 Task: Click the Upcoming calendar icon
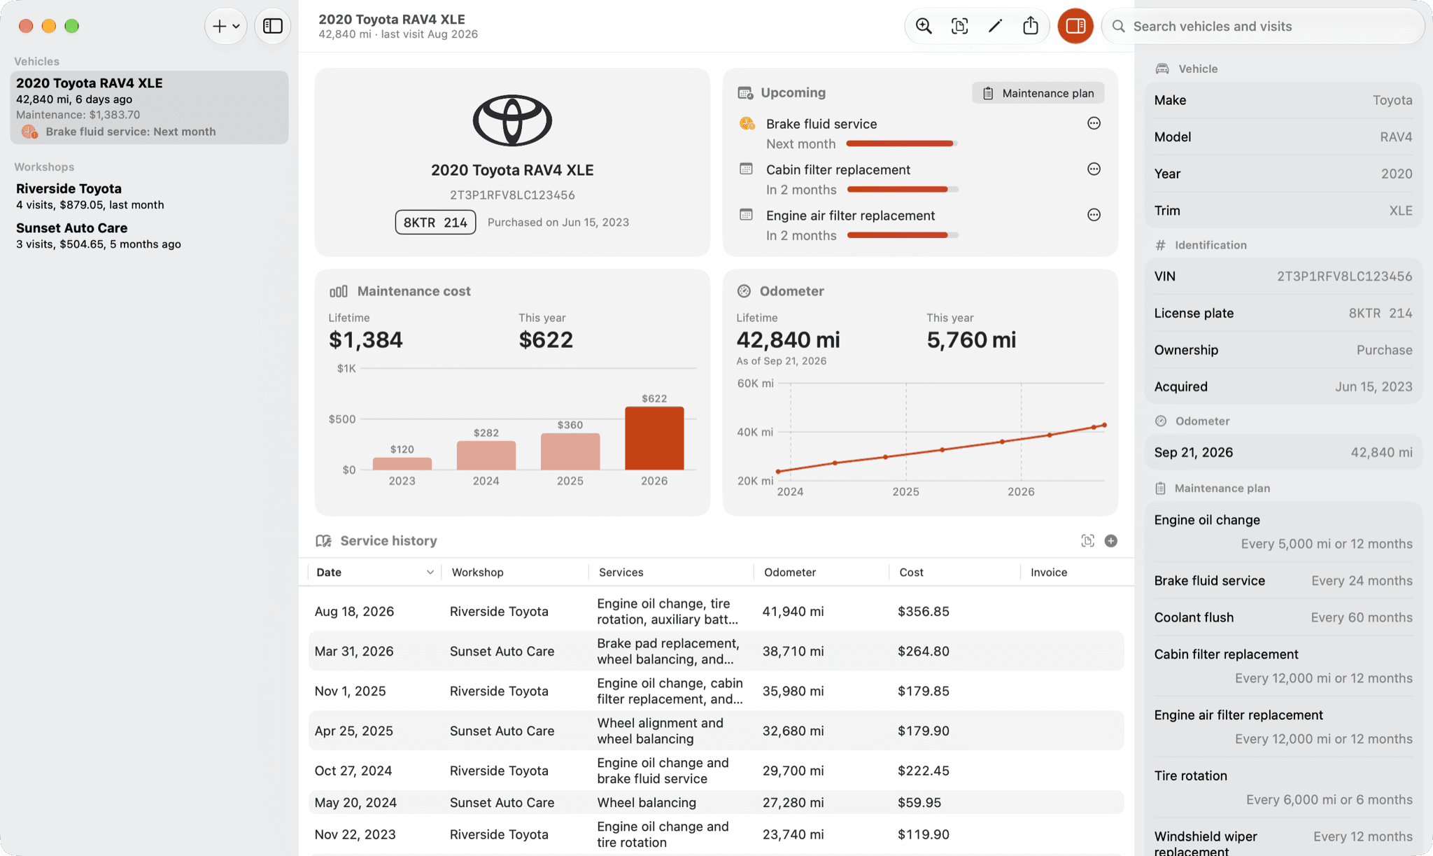click(x=745, y=92)
